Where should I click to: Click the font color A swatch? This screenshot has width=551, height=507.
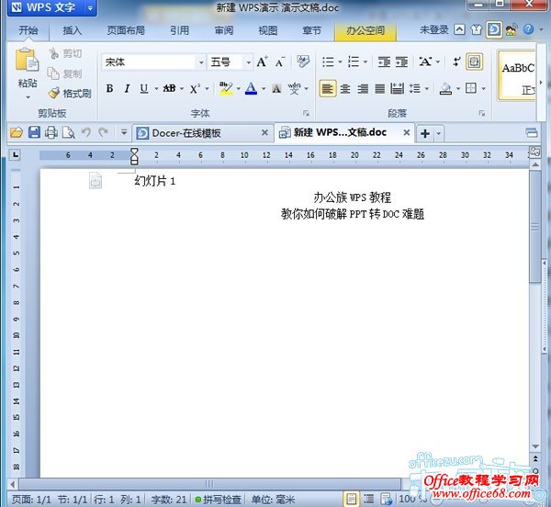[x=251, y=89]
